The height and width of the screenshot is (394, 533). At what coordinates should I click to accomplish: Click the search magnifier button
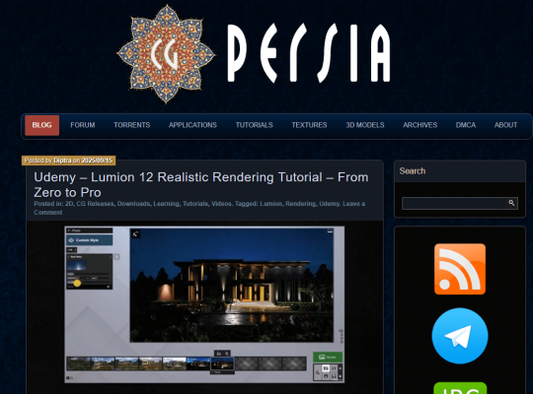pyautogui.click(x=511, y=203)
